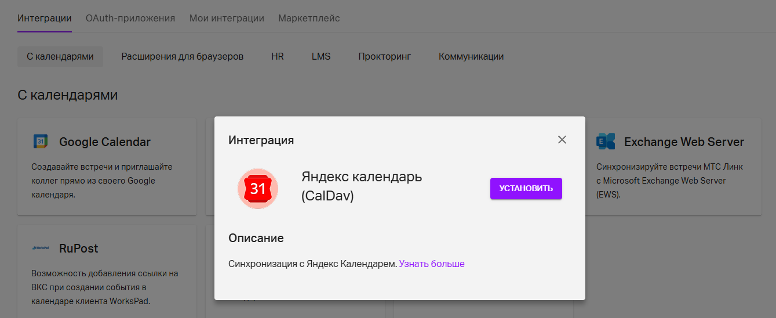This screenshot has width=776, height=318.
Task: Close the Интеграция dialog with the X
Action: 562,140
